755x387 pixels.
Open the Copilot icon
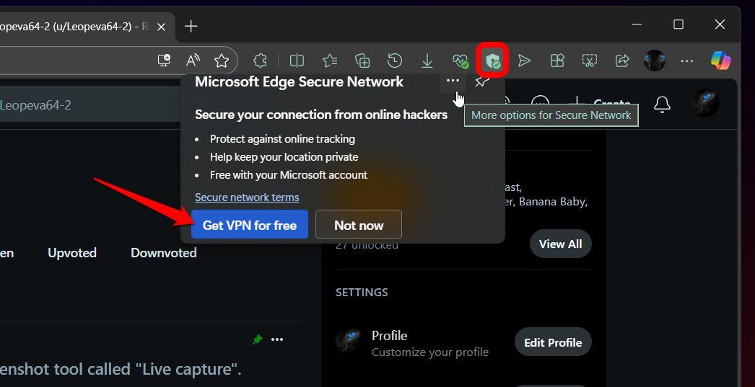pyautogui.click(x=720, y=61)
